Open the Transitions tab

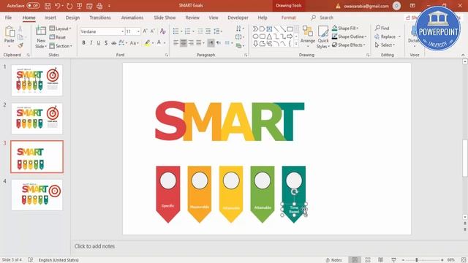[100, 18]
